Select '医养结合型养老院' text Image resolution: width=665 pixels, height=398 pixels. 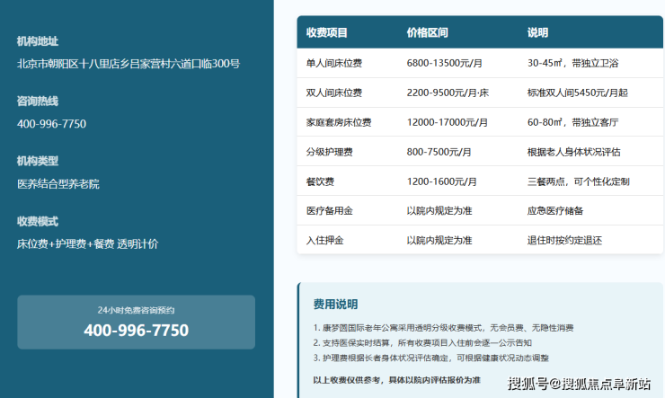pos(58,184)
